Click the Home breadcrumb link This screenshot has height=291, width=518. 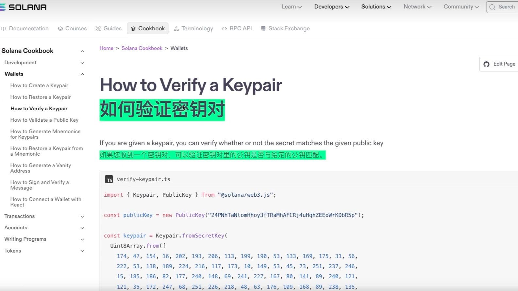point(107,48)
